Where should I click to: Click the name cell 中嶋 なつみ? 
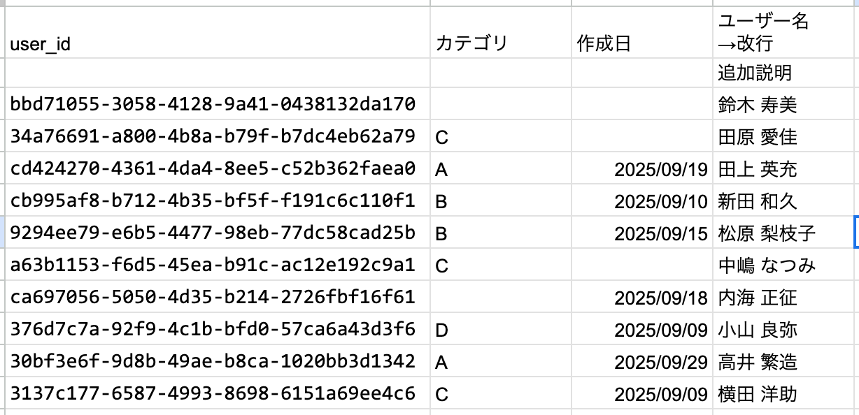tap(786, 265)
